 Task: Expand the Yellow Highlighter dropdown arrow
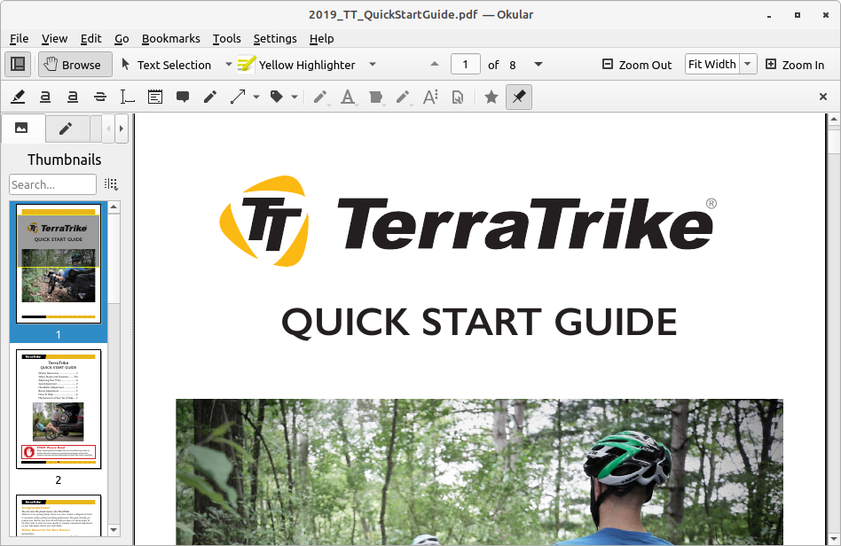(373, 65)
